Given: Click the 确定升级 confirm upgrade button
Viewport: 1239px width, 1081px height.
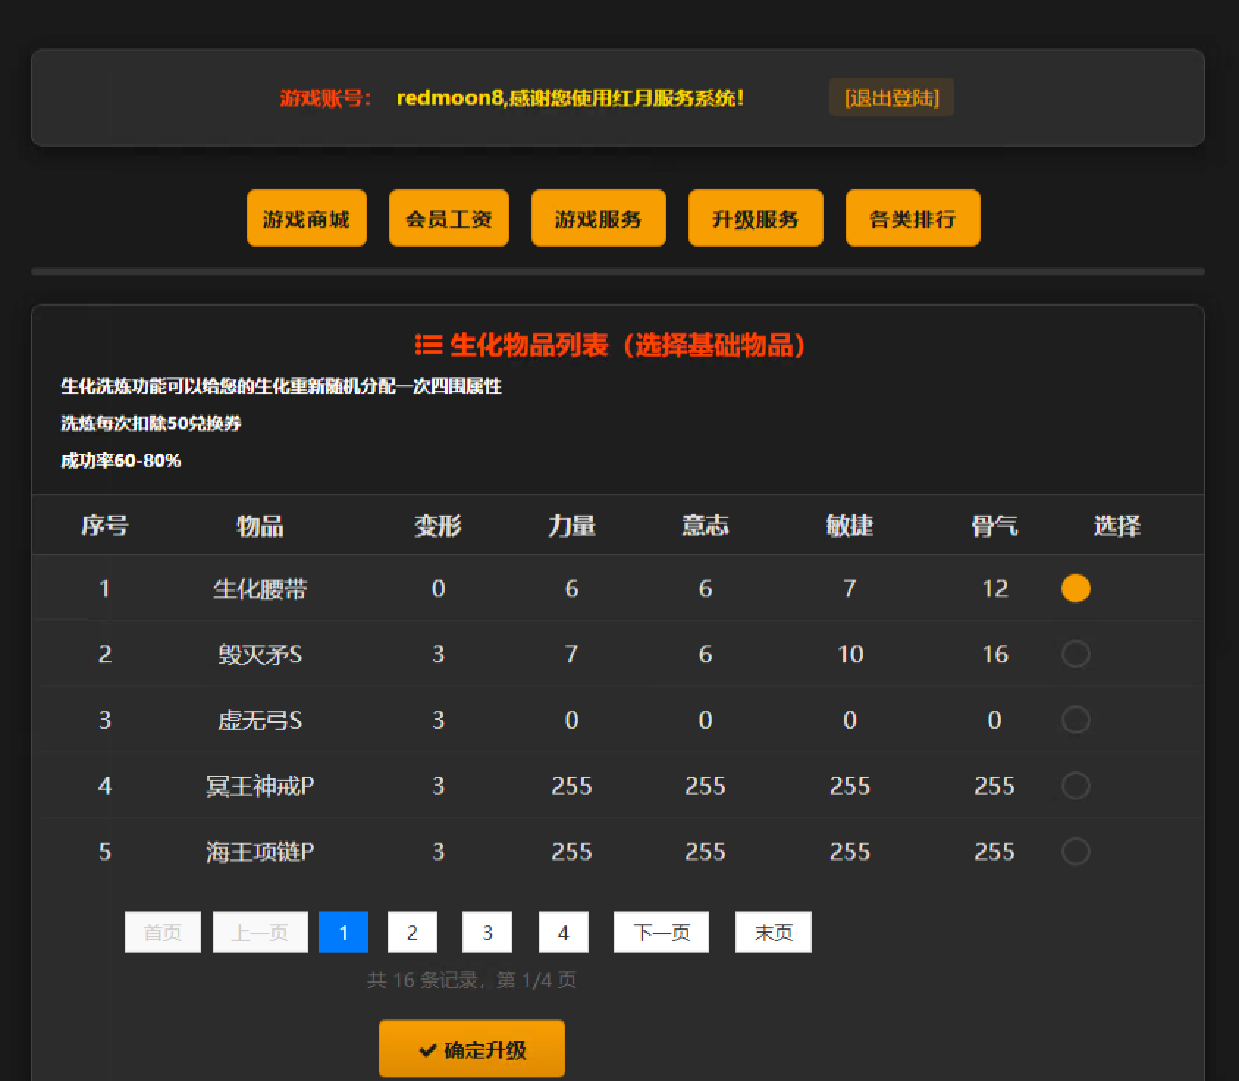Looking at the screenshot, I should click(472, 1049).
